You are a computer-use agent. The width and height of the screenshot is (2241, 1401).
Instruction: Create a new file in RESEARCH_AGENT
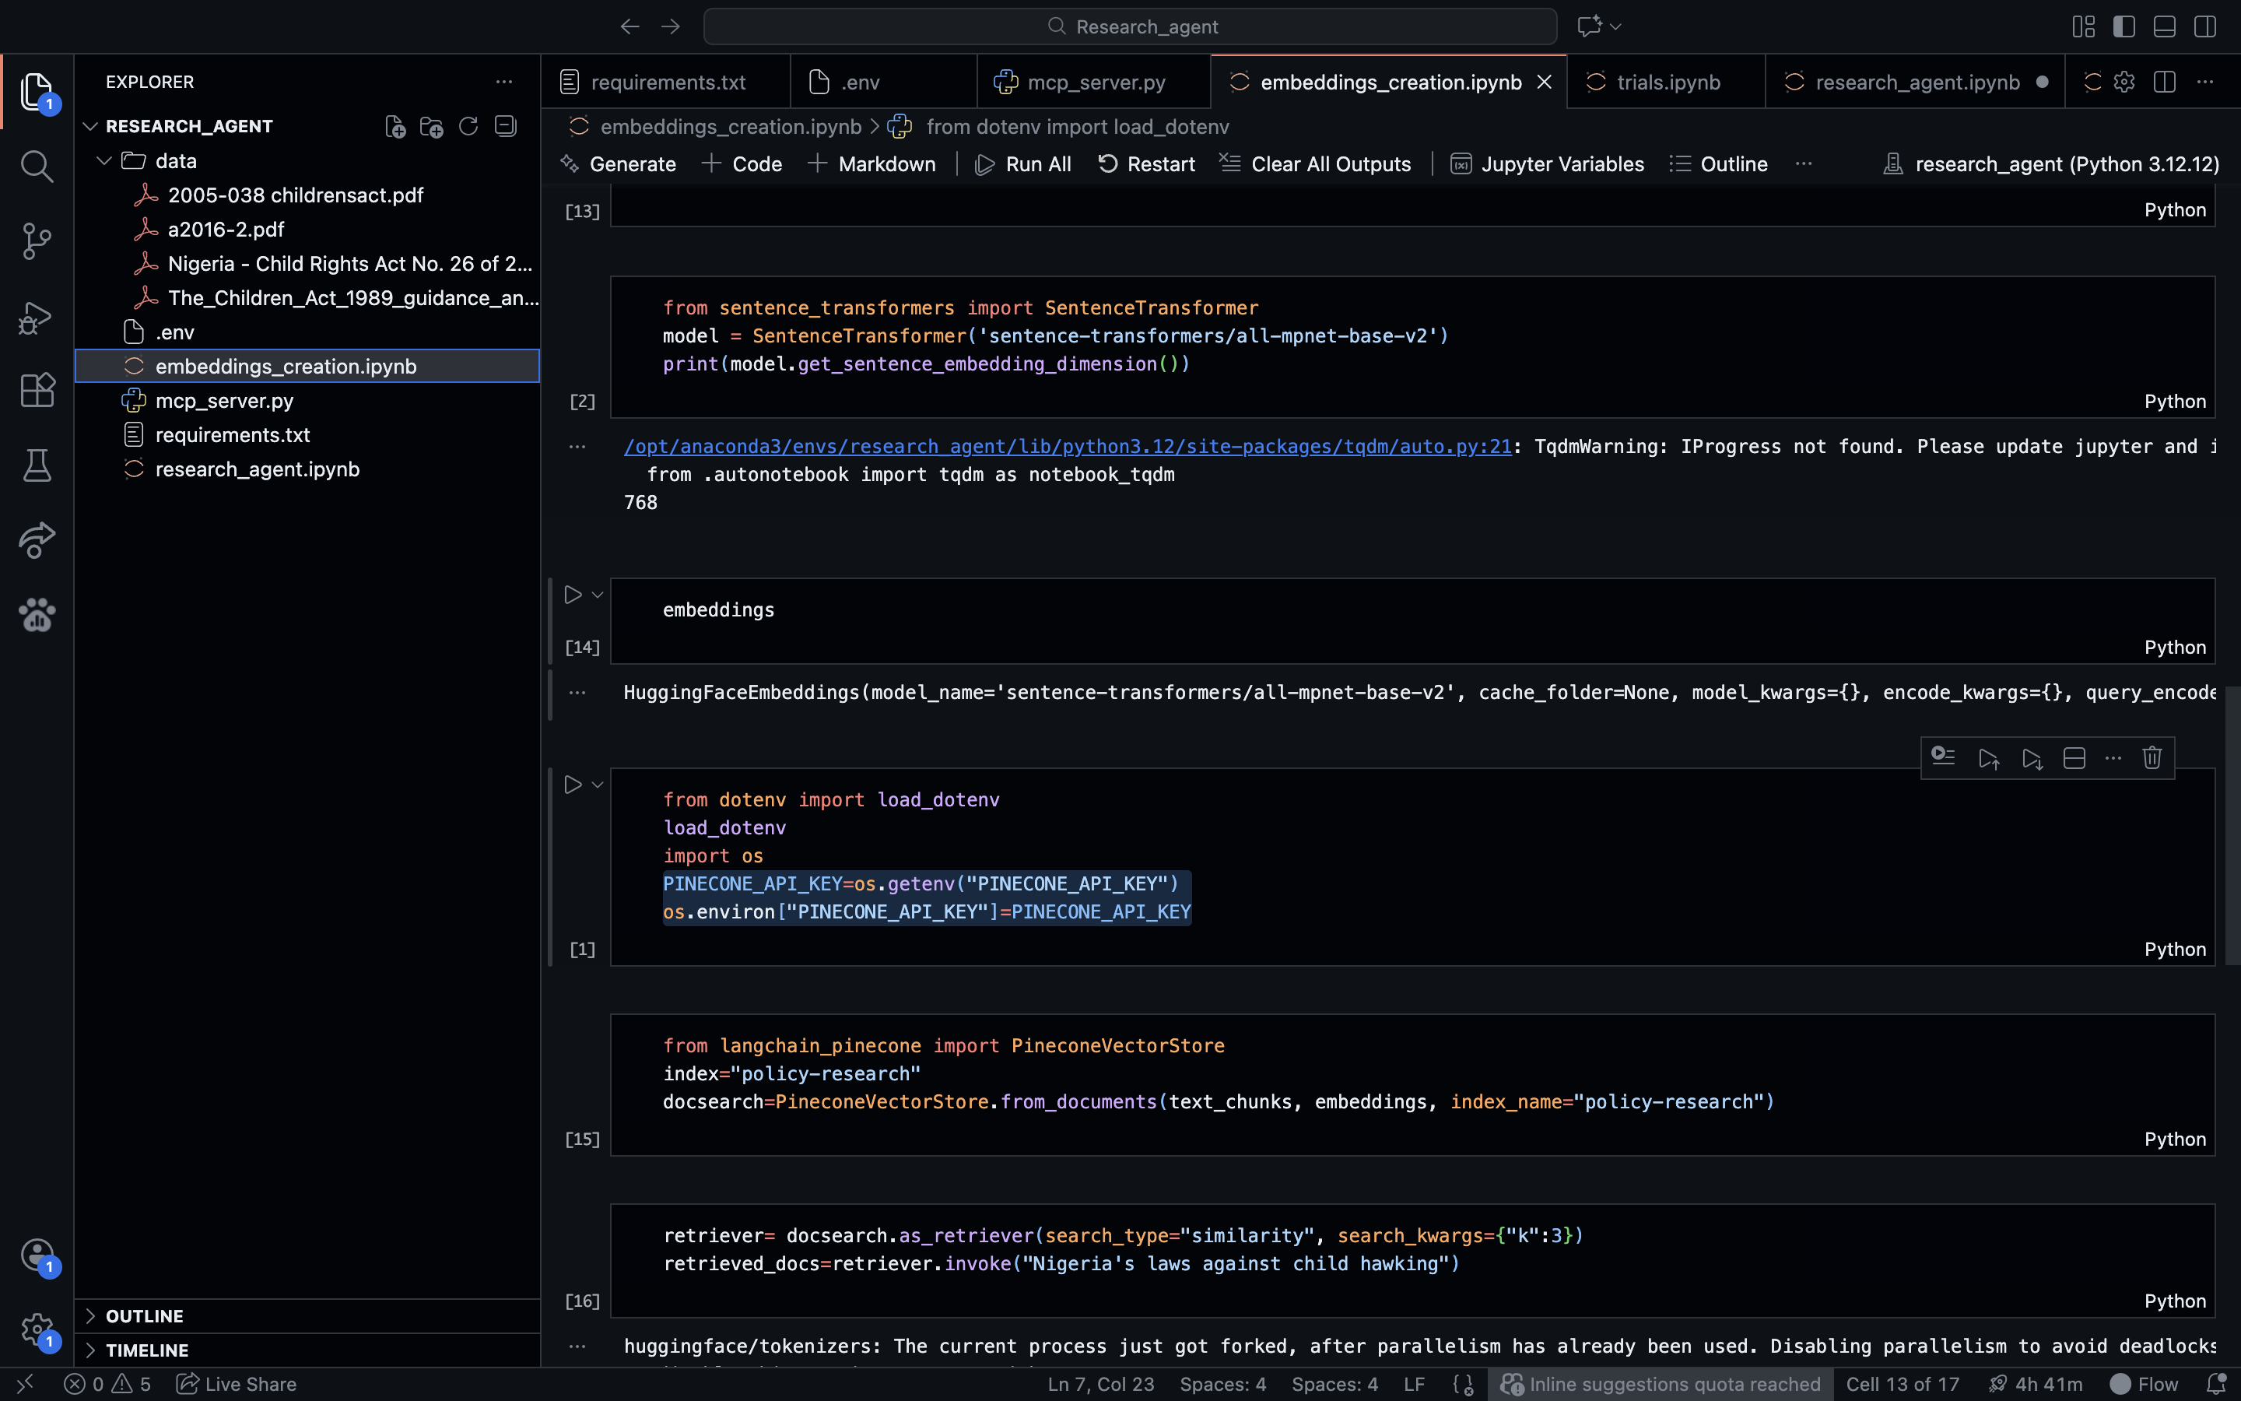[x=395, y=126]
